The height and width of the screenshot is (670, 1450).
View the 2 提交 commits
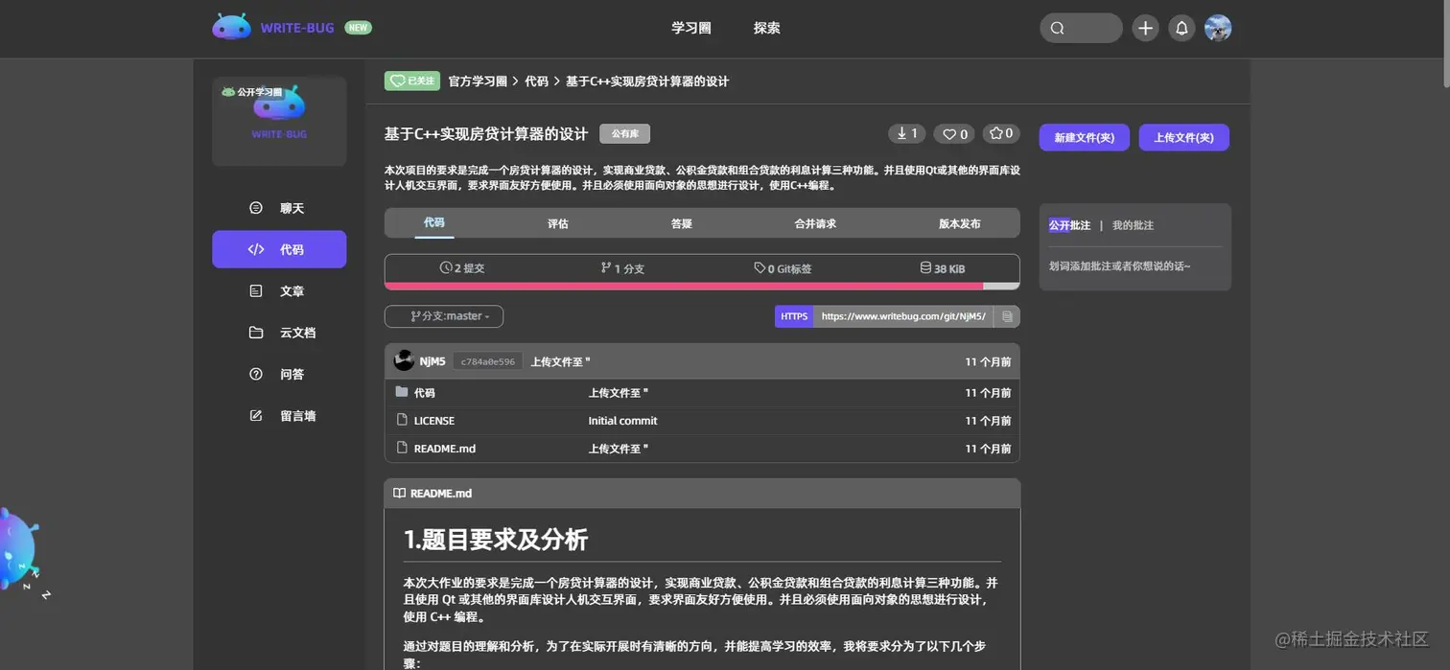[x=462, y=268]
